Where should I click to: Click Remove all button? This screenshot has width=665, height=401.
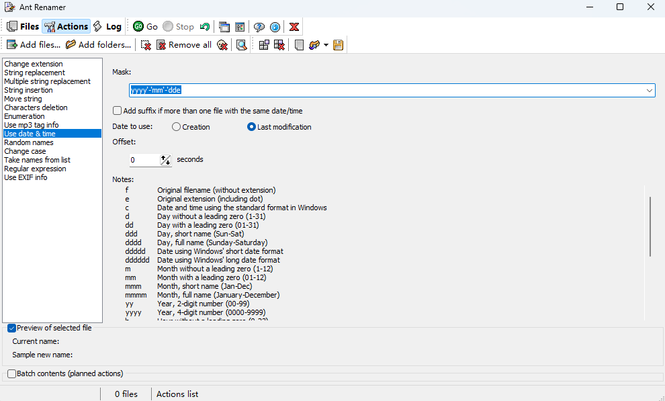click(183, 45)
